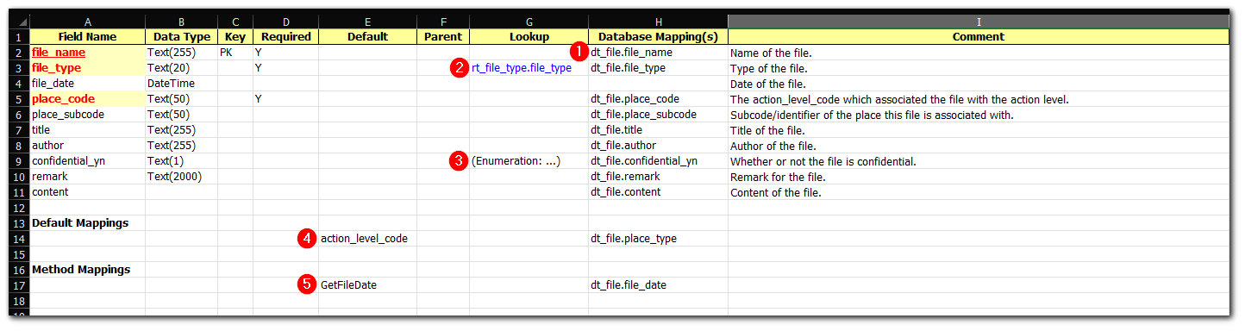Click the red number 5 marker

307,284
